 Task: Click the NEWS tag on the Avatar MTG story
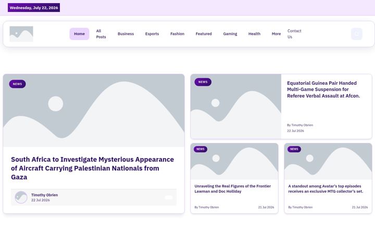[294, 149]
